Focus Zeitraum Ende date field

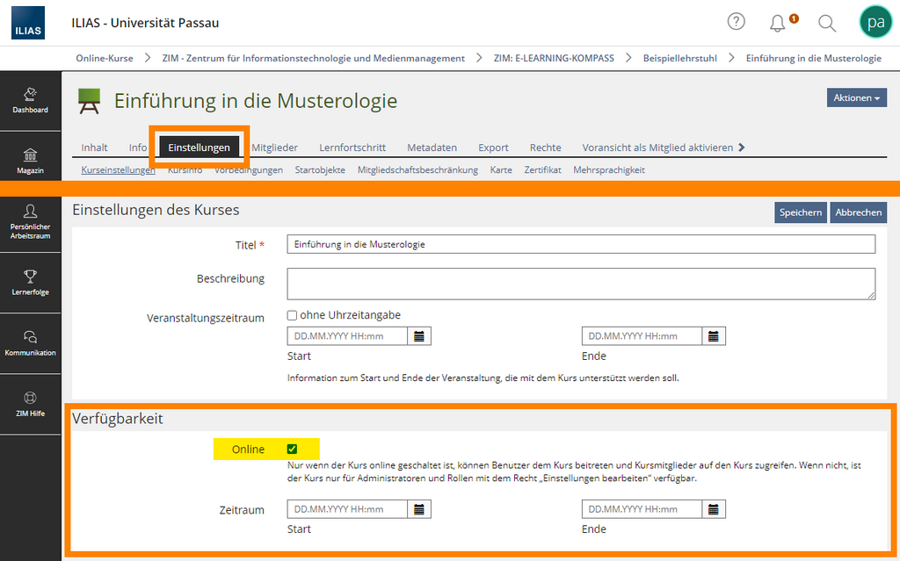coord(642,509)
